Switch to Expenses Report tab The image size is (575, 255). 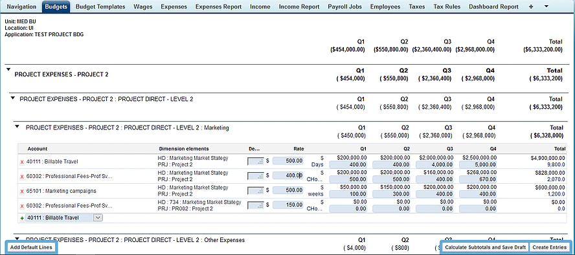(218, 6)
